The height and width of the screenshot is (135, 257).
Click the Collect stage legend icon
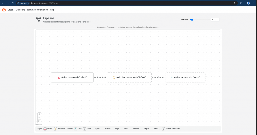coord(45,129)
